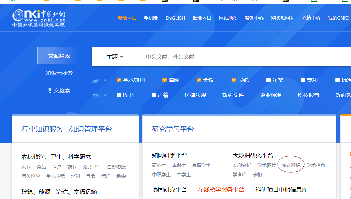Open the 气象 link

click(90, 176)
